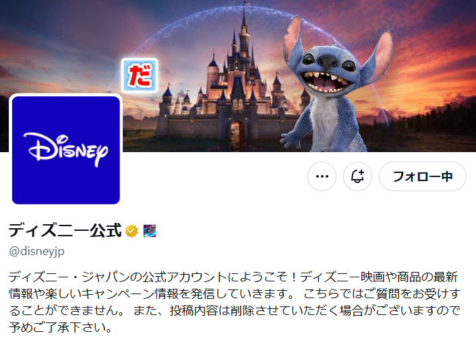Viewport: 476px width, 346px height.
Task: Open the three-dot more options menu
Action: (x=322, y=176)
